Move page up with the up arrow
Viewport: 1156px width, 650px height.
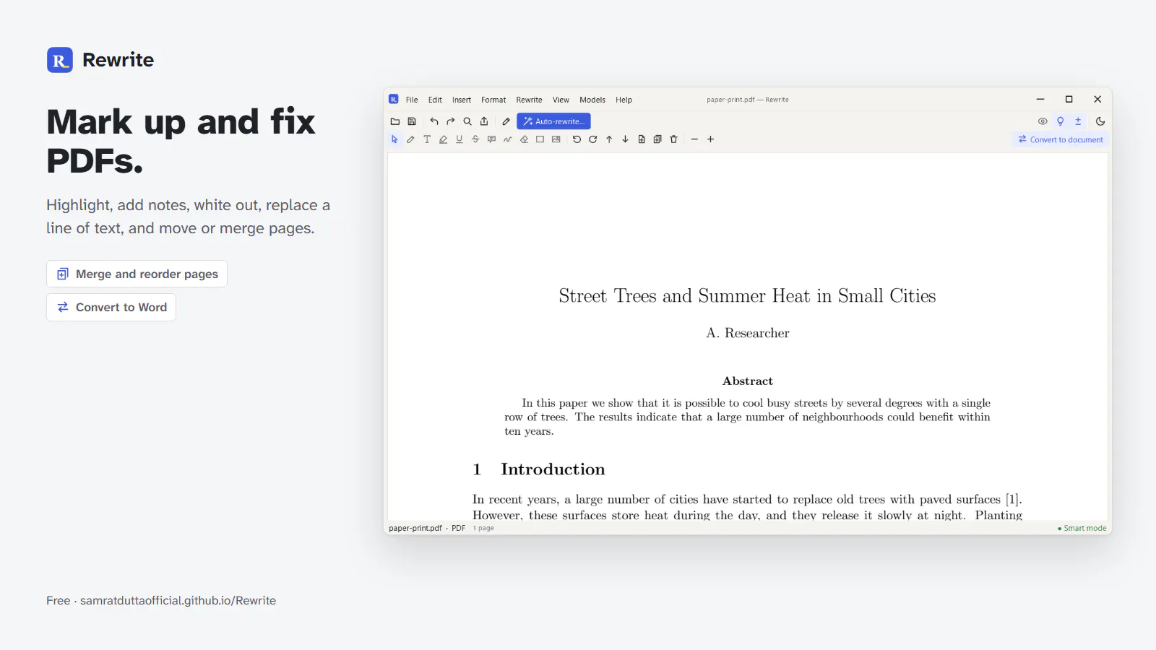[609, 139]
